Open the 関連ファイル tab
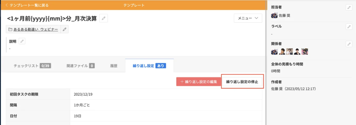Screen dimensions: 356x125 click(x=81, y=66)
